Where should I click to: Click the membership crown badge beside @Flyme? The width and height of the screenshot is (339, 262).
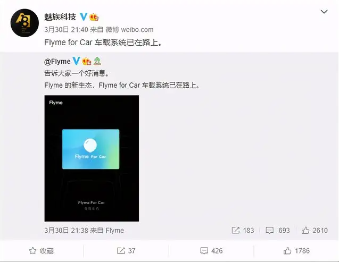(x=86, y=61)
